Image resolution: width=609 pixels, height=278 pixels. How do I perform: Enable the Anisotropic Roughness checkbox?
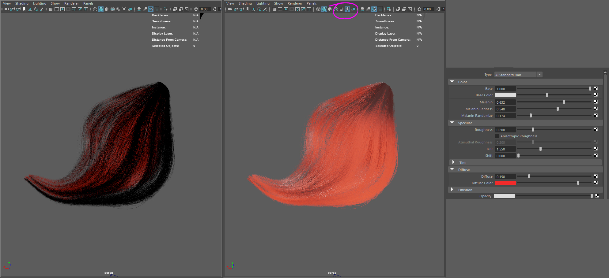(497, 136)
